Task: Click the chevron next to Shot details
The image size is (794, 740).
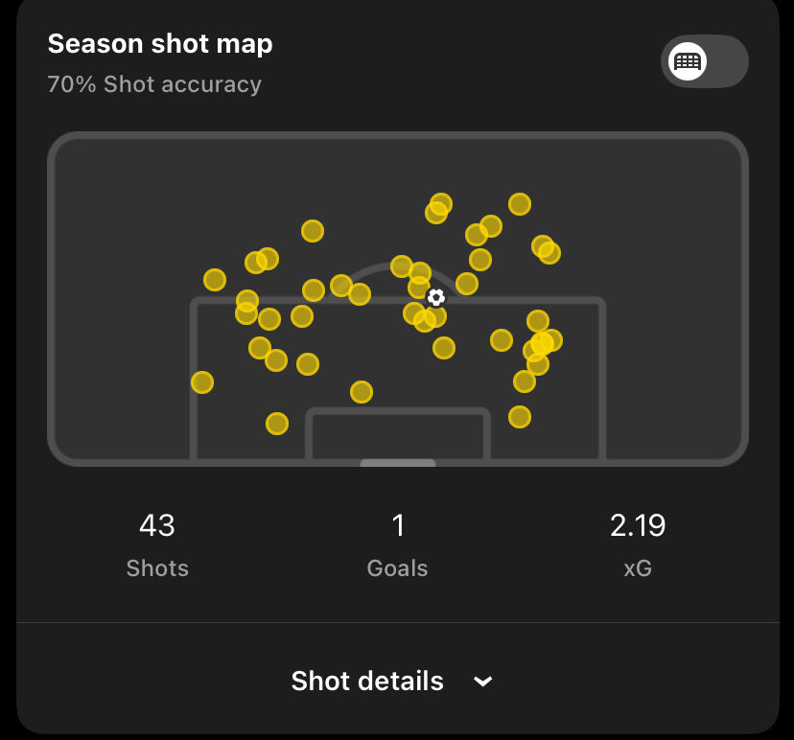Action: (483, 682)
